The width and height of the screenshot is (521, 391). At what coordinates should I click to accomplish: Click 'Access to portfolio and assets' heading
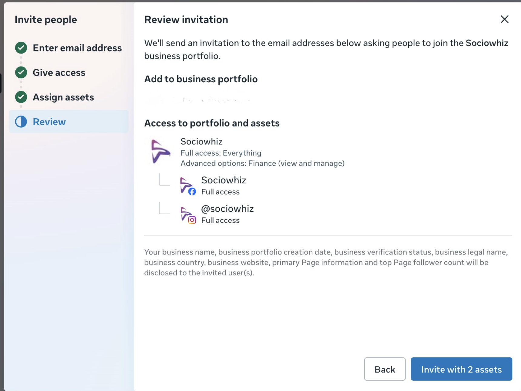(212, 123)
